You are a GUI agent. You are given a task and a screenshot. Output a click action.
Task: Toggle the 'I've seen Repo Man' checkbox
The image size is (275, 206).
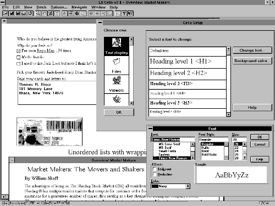pyautogui.click(x=18, y=51)
